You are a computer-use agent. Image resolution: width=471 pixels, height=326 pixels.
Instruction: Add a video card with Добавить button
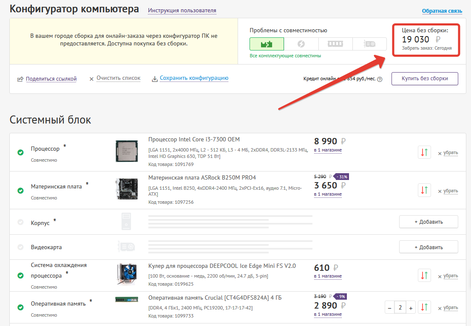pyautogui.click(x=428, y=247)
